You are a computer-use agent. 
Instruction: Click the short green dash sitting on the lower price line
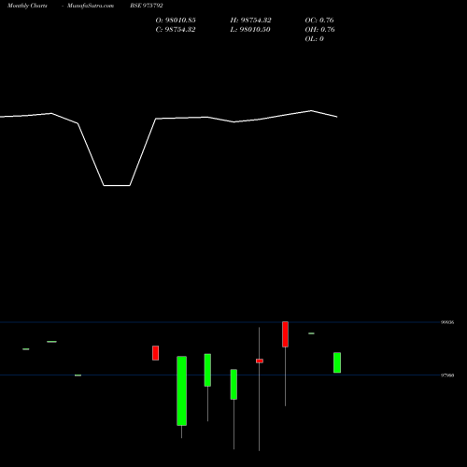click(x=78, y=375)
